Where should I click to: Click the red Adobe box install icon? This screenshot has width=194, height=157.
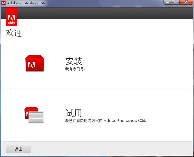35,63
